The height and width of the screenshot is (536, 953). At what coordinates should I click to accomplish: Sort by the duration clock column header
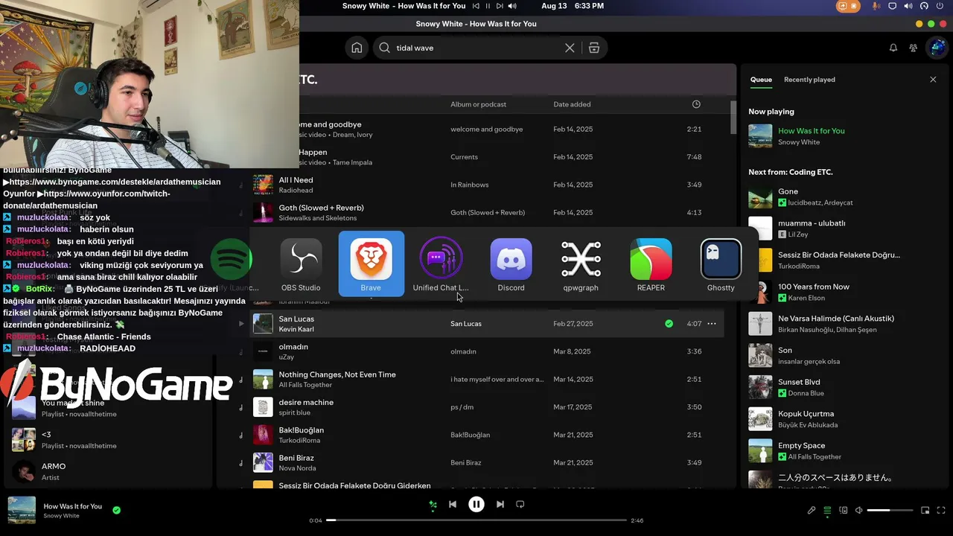click(696, 104)
